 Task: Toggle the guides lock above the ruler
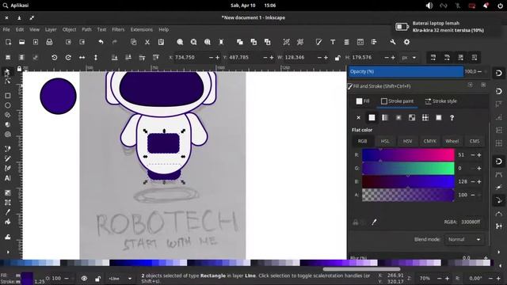coord(19,69)
